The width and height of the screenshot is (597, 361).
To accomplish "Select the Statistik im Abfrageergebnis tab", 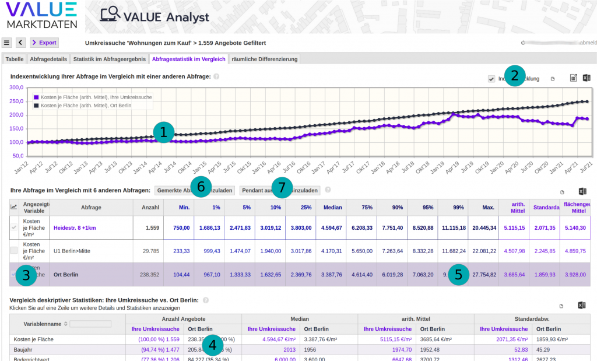I will coord(109,59).
